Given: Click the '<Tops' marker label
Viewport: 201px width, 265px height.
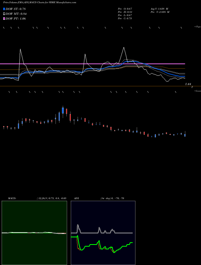Looking at the screenshot, I should tap(198, 27).
